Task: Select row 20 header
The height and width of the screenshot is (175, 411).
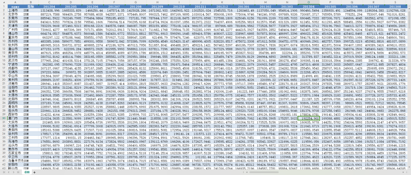Action: pos(4,79)
